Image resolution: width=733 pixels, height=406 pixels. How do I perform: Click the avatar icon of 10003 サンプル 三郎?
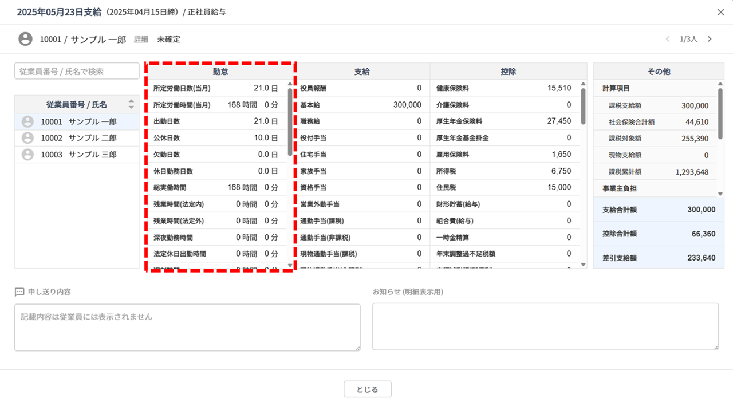27,155
